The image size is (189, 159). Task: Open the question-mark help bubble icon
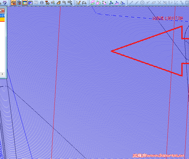[x=36, y=3]
